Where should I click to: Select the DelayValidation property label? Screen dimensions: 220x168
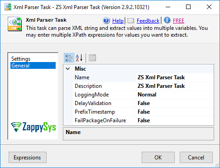pos(93,103)
